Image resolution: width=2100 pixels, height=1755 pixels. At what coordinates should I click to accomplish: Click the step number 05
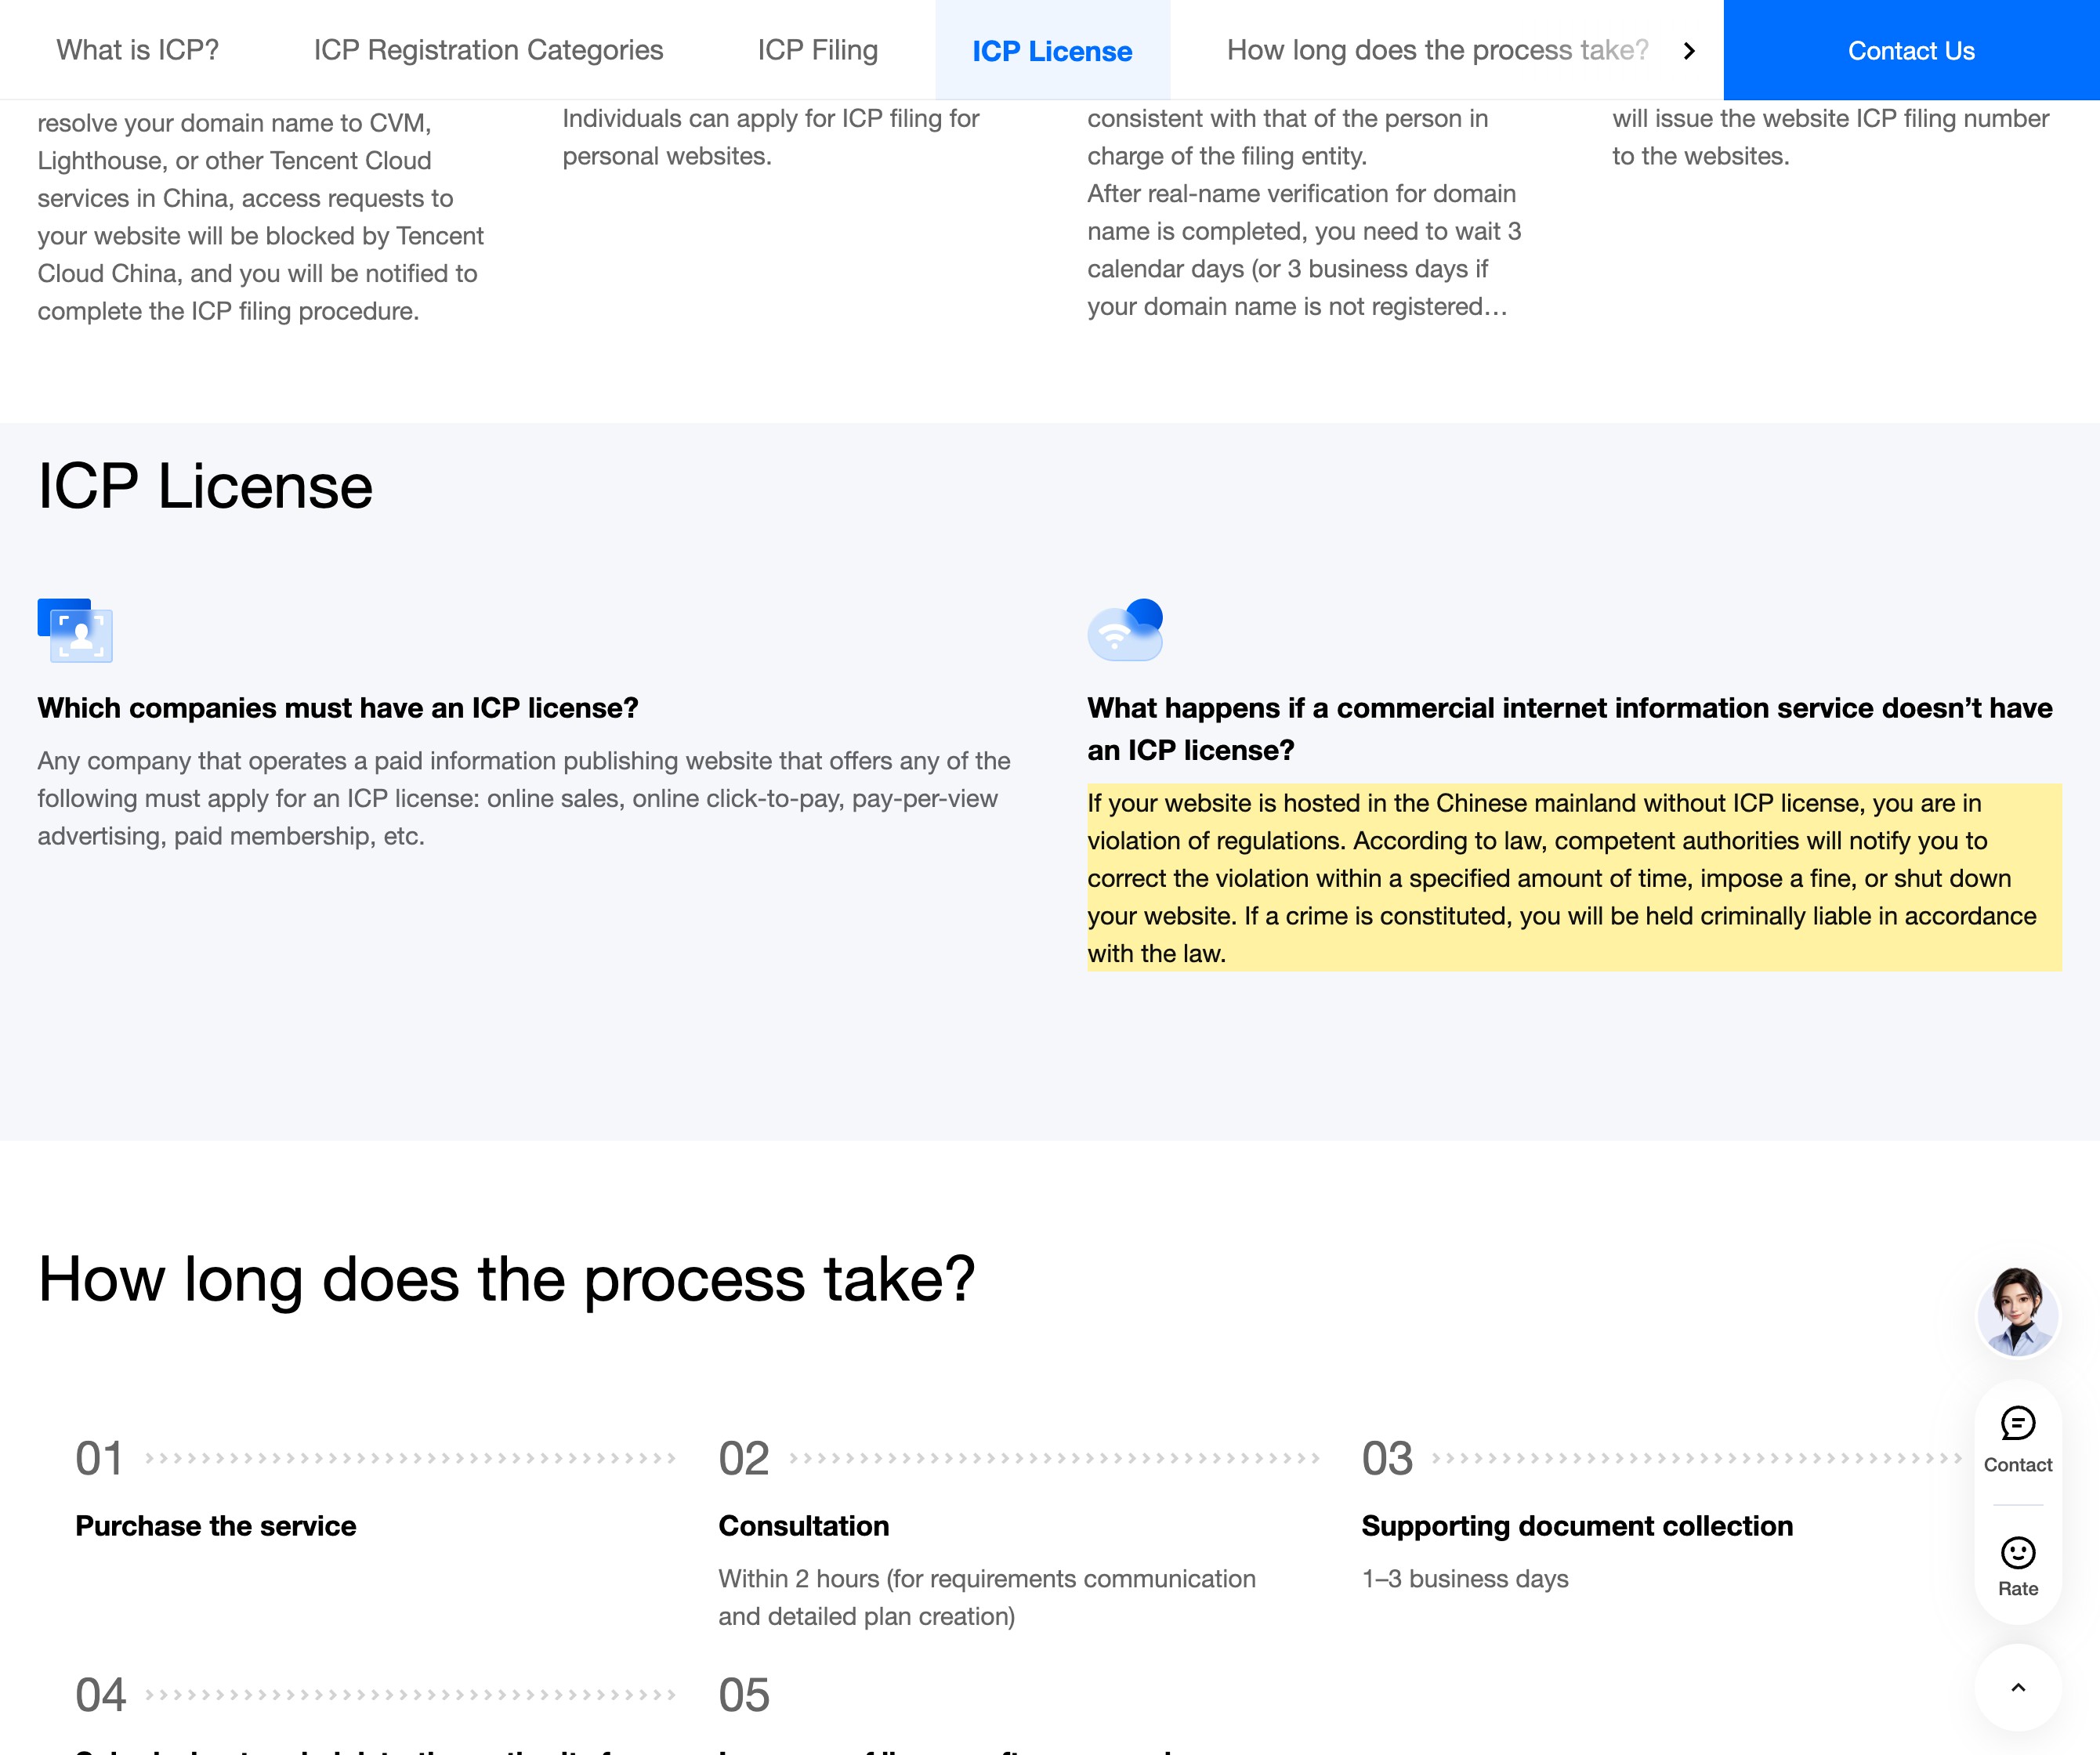(x=744, y=1695)
